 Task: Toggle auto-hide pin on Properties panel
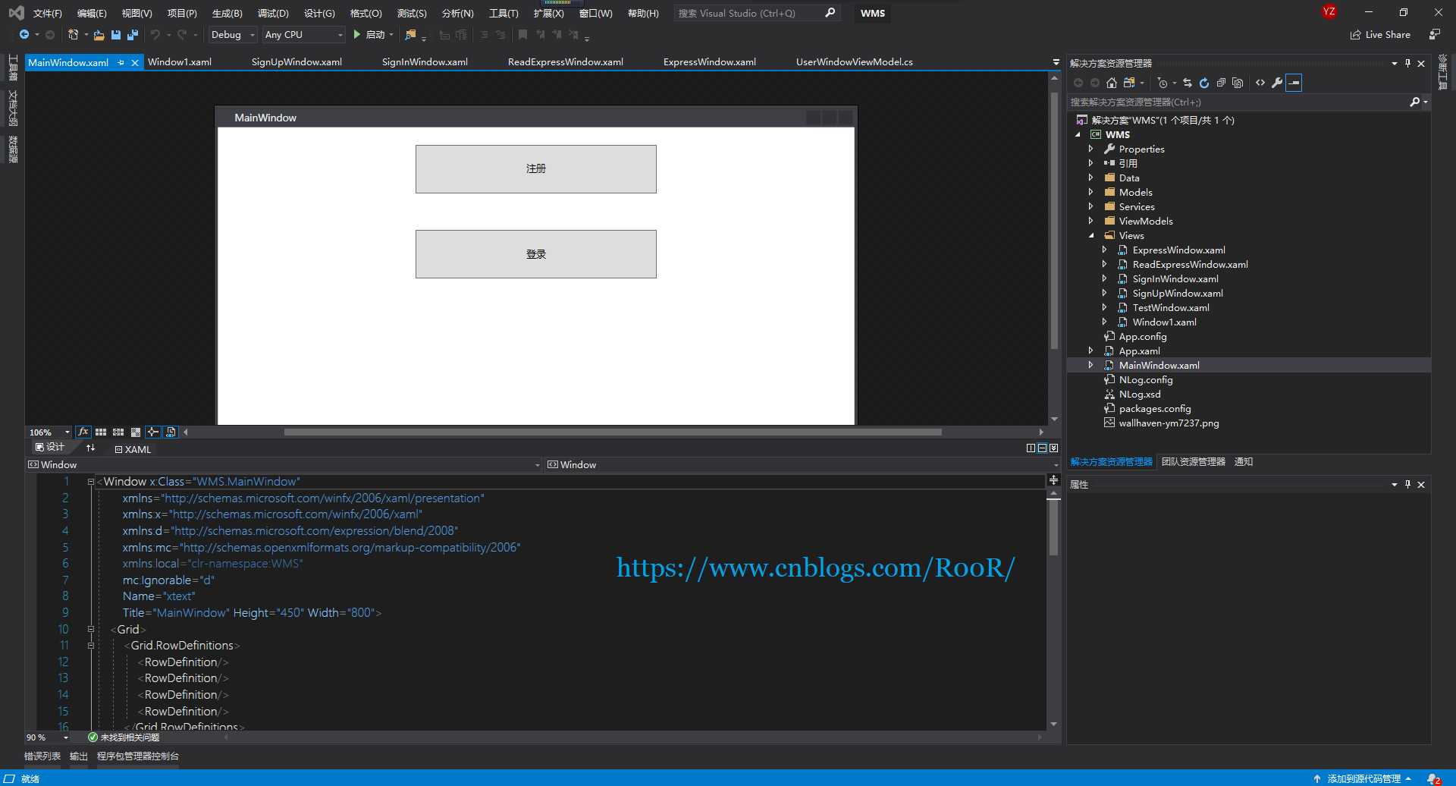1407,484
